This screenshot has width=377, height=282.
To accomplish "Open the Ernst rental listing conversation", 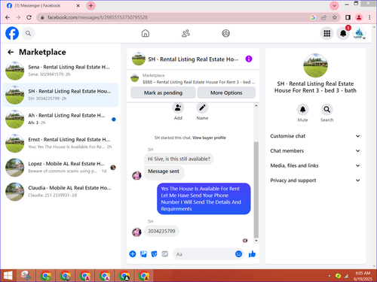I will (x=60, y=143).
